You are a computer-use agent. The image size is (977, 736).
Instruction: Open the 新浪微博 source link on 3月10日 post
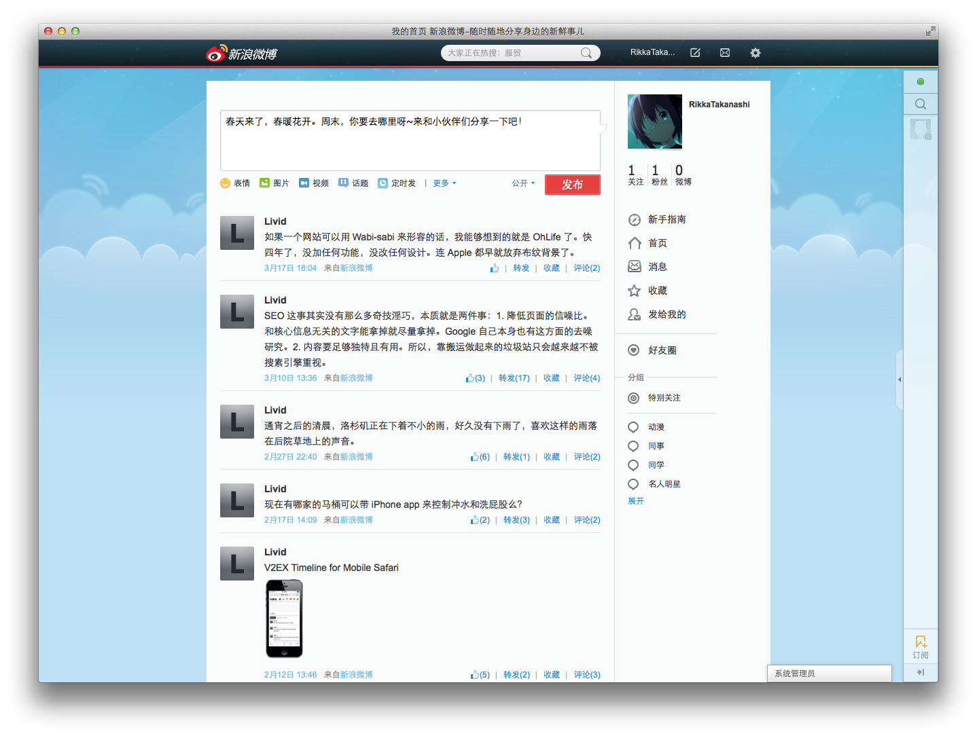pyautogui.click(x=356, y=378)
